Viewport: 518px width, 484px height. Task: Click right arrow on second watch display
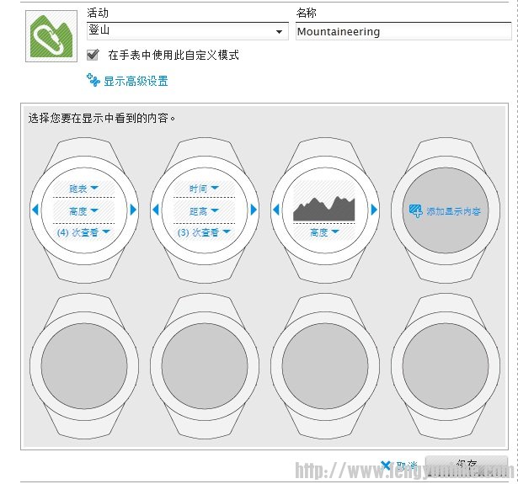pyautogui.click(x=254, y=210)
